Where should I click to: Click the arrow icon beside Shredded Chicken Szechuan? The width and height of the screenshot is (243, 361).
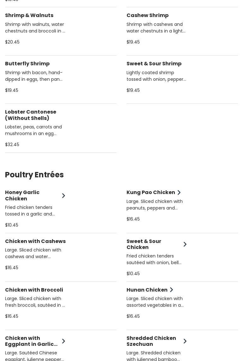click(x=185, y=341)
